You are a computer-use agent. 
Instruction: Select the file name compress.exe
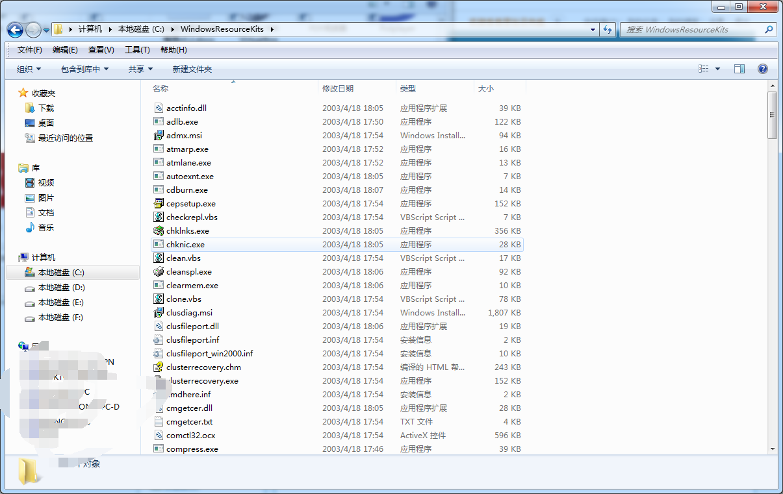pyautogui.click(x=192, y=449)
